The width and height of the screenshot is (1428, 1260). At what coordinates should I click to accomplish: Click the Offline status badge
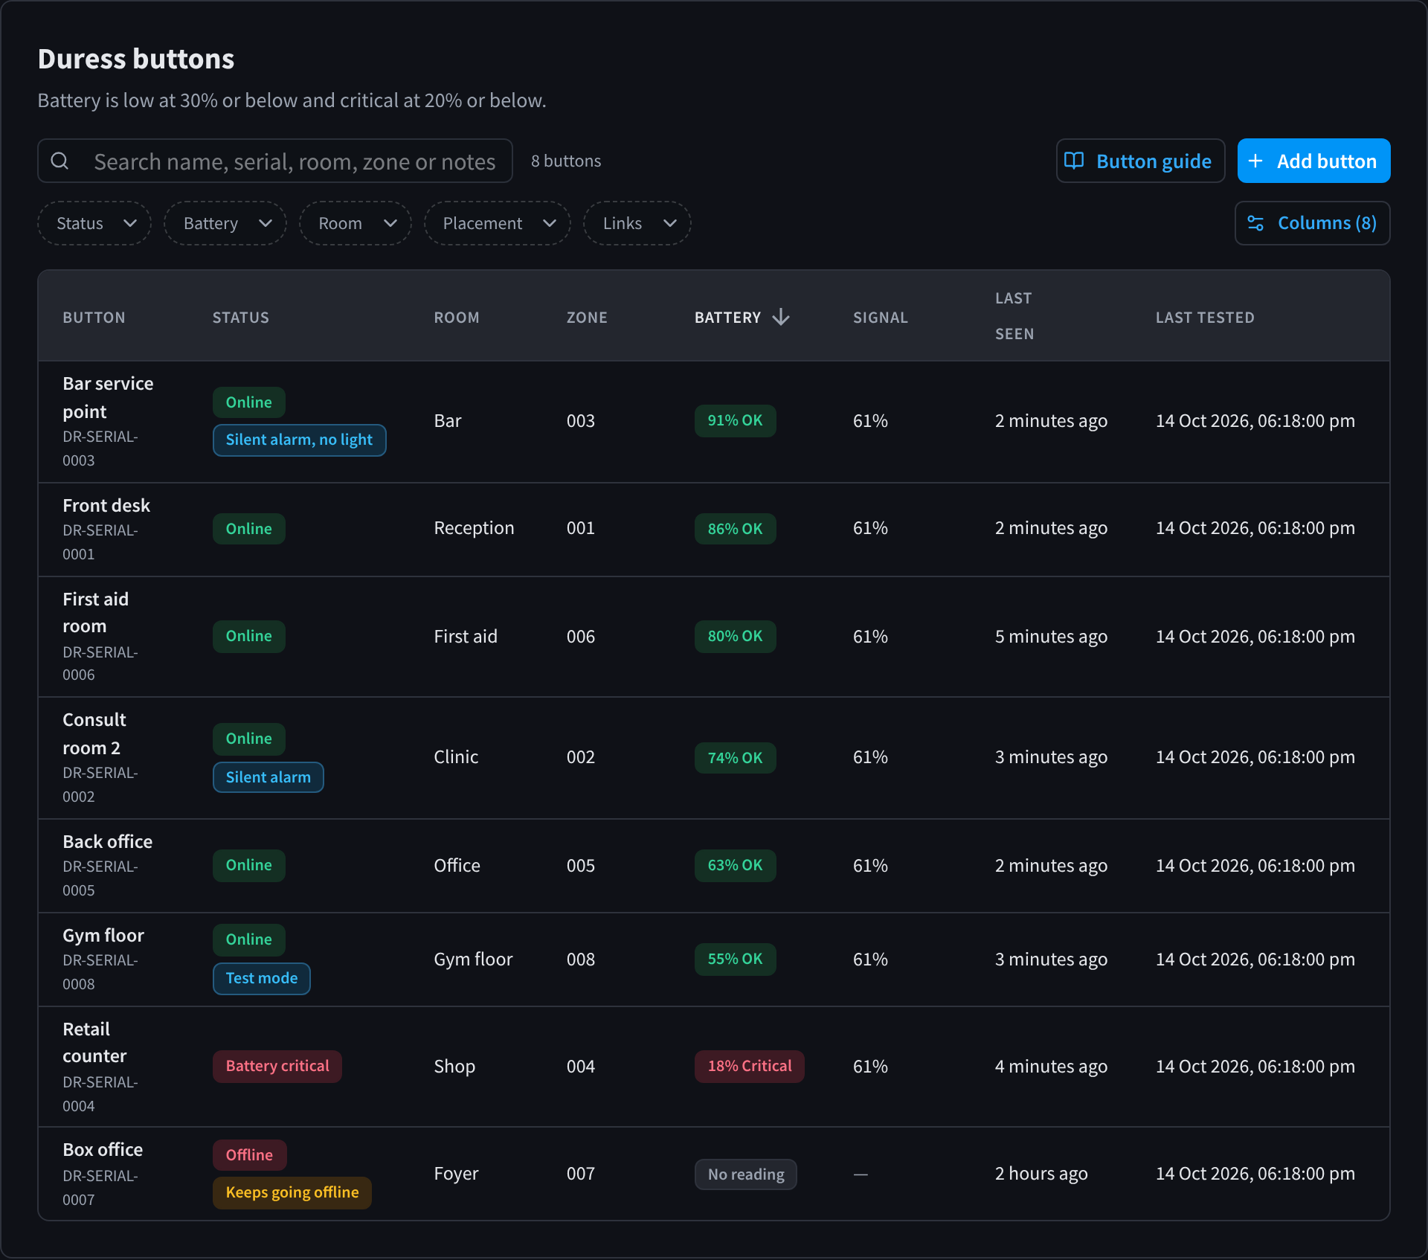249,1155
